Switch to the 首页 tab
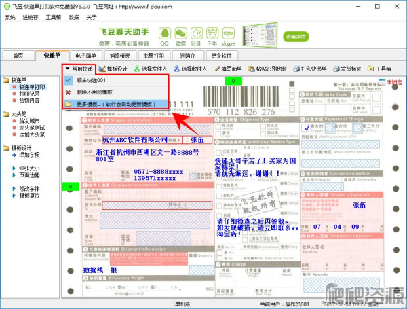 18,56
